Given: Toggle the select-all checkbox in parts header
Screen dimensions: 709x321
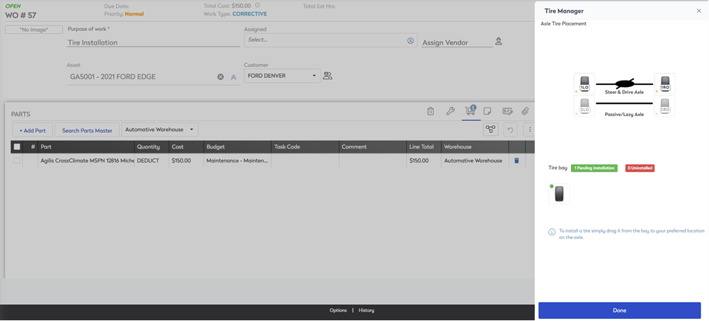Looking at the screenshot, I should tap(17, 147).
